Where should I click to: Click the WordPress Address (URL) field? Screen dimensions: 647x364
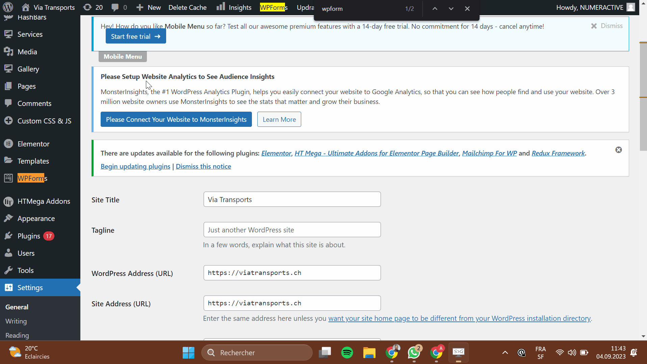point(292,273)
